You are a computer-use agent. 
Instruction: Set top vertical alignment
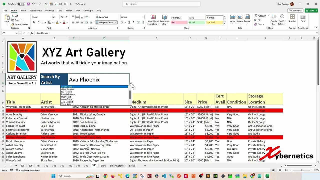(x=73, y=17)
